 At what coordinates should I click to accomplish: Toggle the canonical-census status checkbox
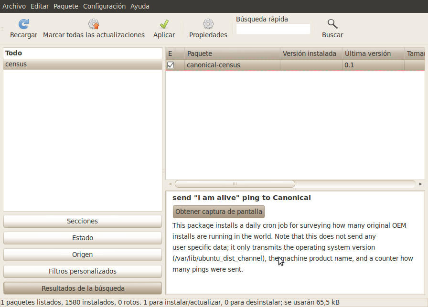pos(171,65)
